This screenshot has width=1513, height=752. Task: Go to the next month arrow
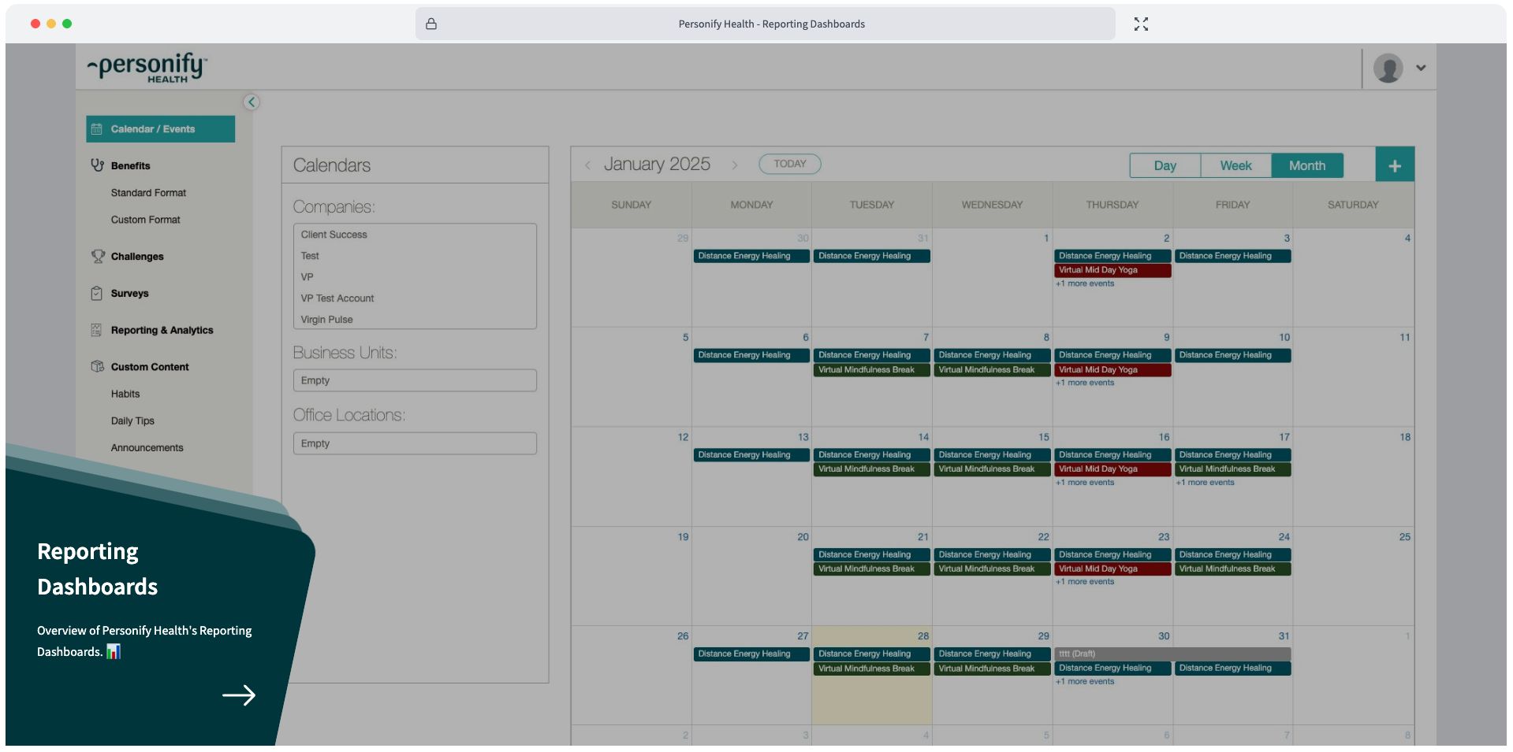[x=735, y=165]
